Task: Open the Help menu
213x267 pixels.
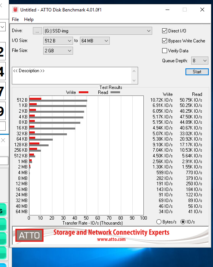Action: click(x=29, y=19)
